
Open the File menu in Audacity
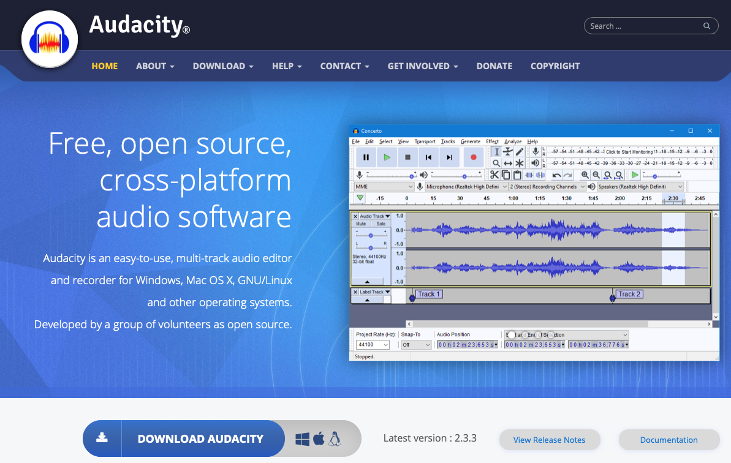(x=356, y=141)
